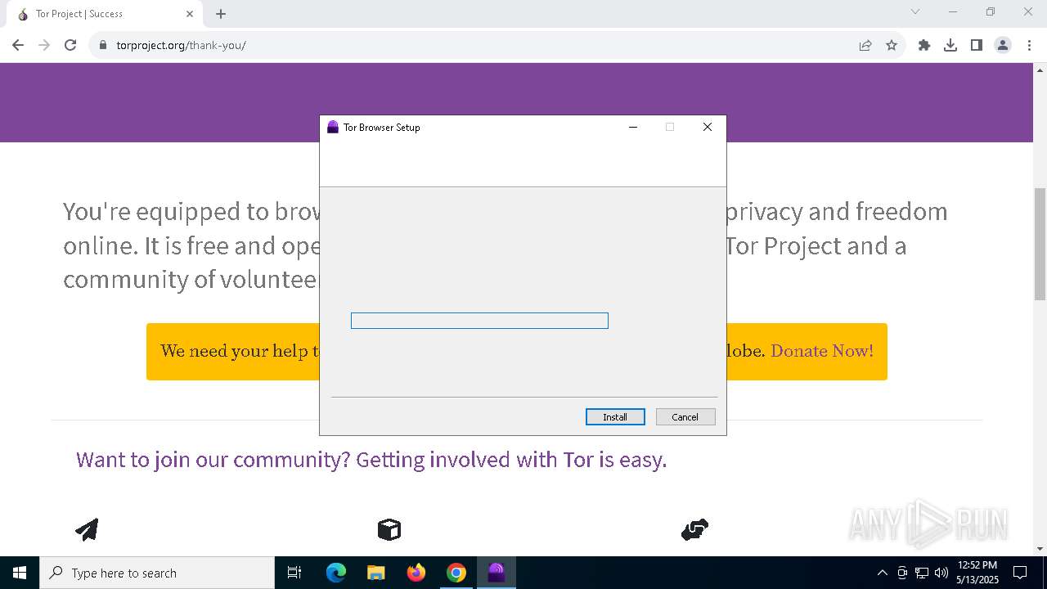Reload the torproject.org page
1047x589 pixels.
[x=70, y=45]
